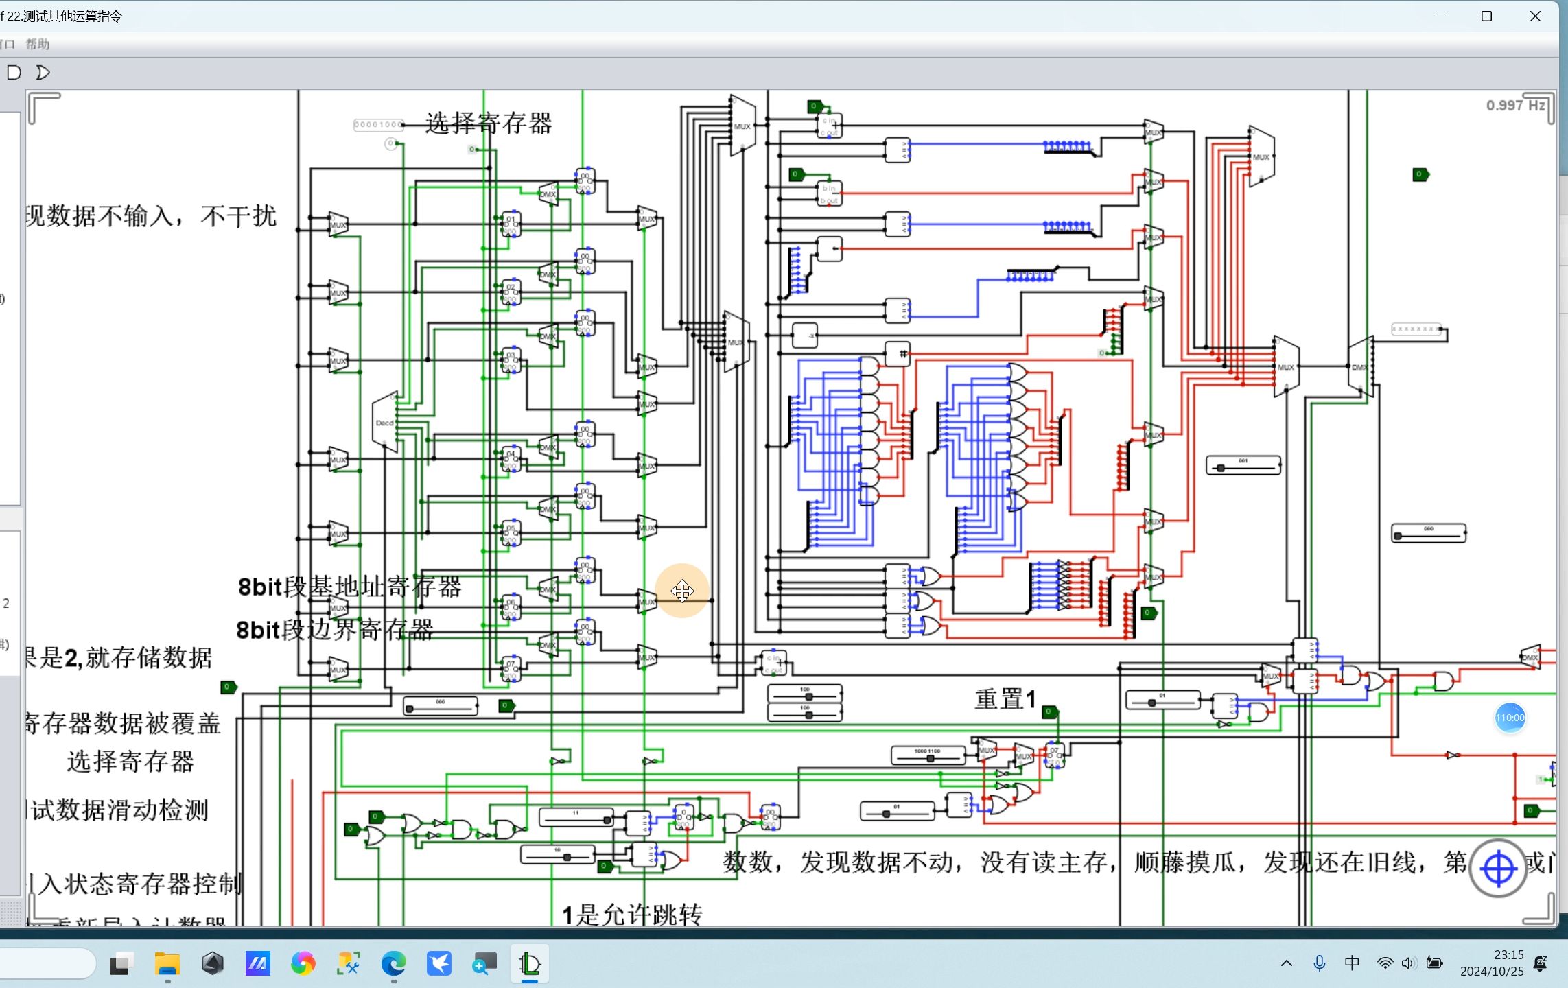
Task: Open Task View on the taskbar
Action: coord(121,964)
